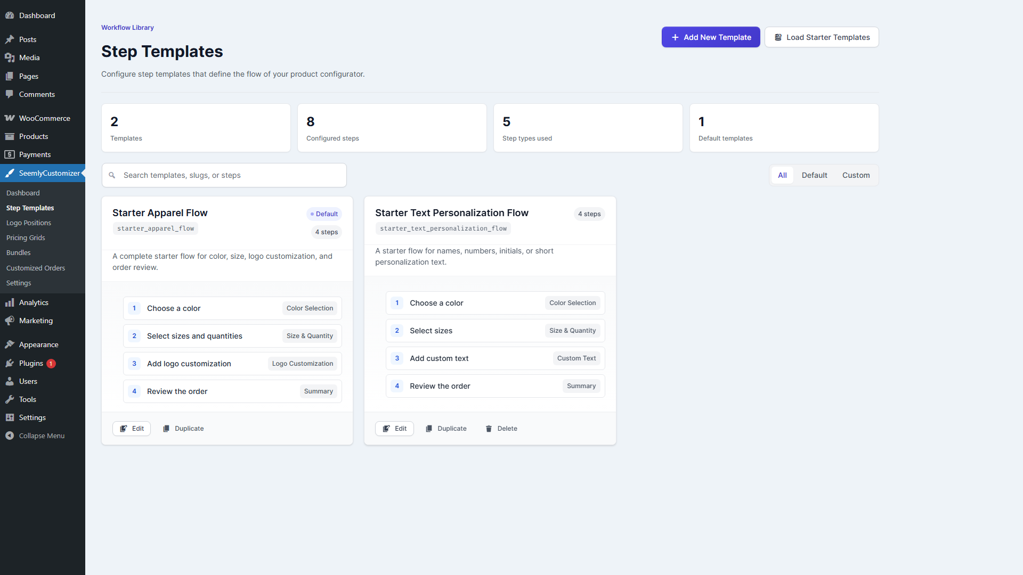Click the Analytics bar chart icon
The width and height of the screenshot is (1023, 575).
[x=10, y=302]
